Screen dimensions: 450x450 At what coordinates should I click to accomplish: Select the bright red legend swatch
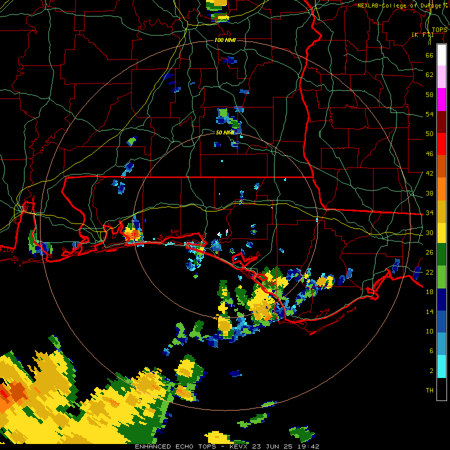pyautogui.click(x=441, y=144)
